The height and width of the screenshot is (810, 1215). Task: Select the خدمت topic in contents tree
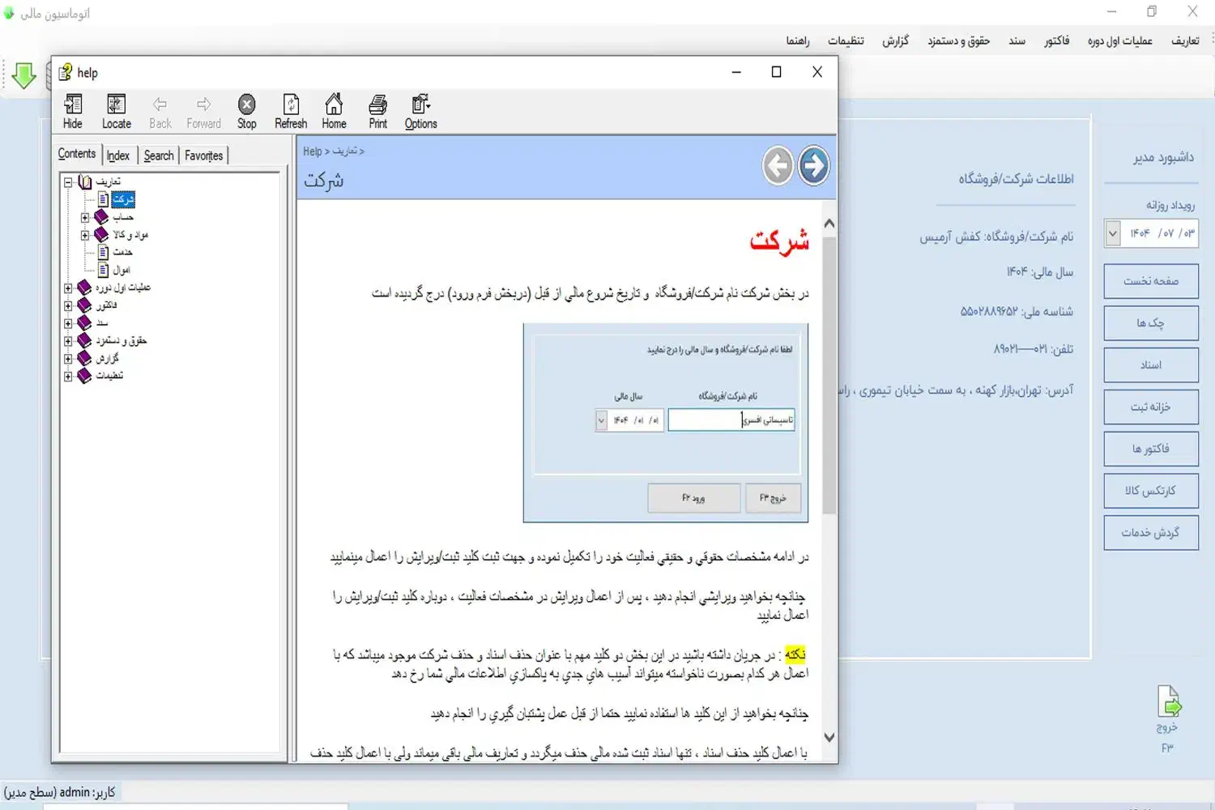(122, 252)
